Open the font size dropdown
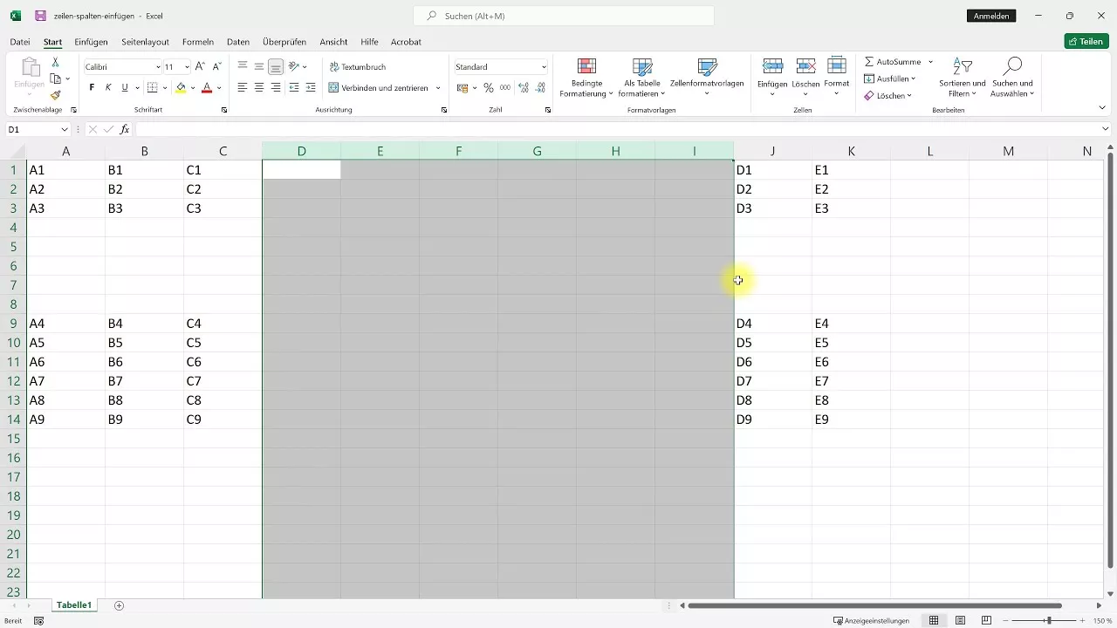Viewport: 1117px width, 628px height. pyautogui.click(x=187, y=67)
